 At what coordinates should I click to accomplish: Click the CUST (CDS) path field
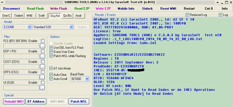pyautogui.click(x=21, y=67)
